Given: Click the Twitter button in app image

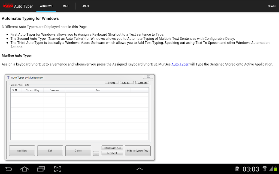Looking at the screenshot, I should pos(111,83).
